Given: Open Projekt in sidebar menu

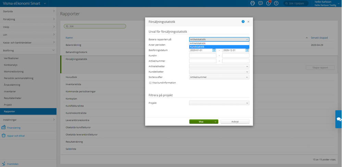Looking at the screenshot, I should pos(8,105).
